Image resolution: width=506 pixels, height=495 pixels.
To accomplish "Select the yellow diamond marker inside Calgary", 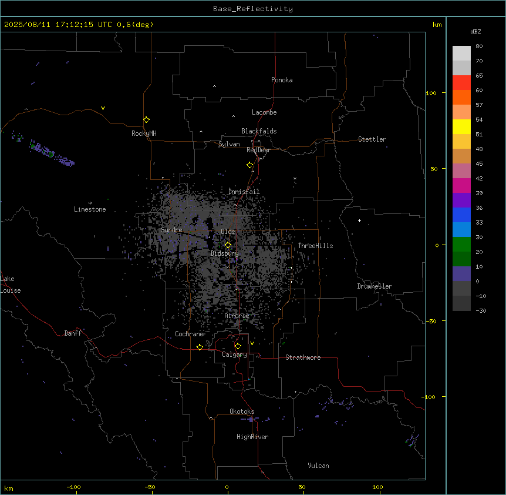I will pyautogui.click(x=238, y=346).
